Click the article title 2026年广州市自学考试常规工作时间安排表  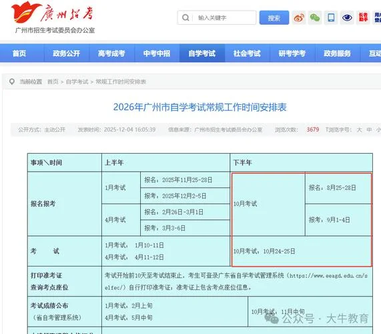click(200, 108)
